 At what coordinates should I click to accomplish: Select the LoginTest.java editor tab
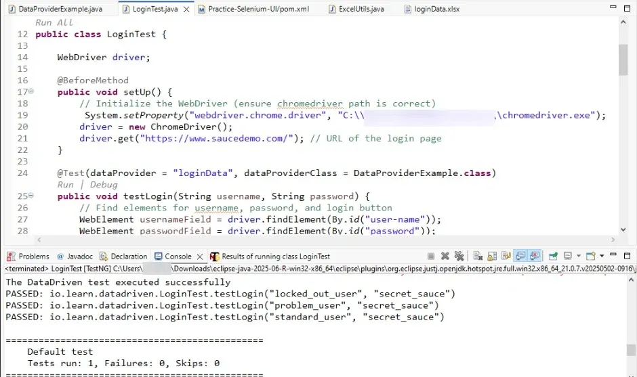(155, 9)
